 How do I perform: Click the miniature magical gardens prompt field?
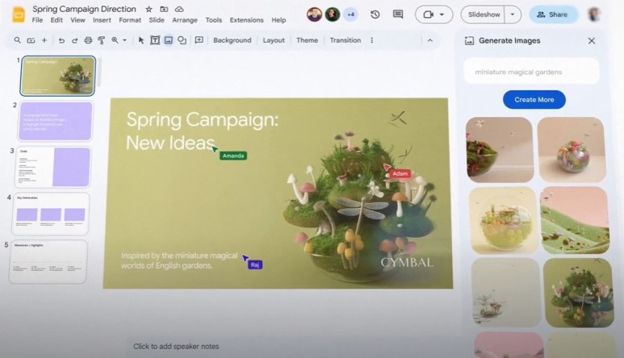coord(531,72)
